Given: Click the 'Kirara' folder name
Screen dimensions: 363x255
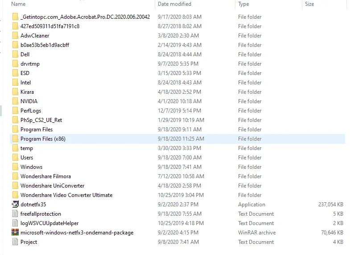Looking at the screenshot, I should pos(27,92).
